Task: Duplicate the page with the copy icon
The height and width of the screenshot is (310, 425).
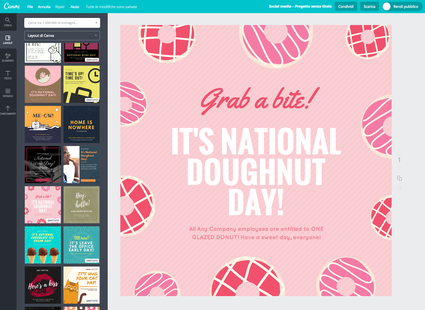Action: point(399,178)
